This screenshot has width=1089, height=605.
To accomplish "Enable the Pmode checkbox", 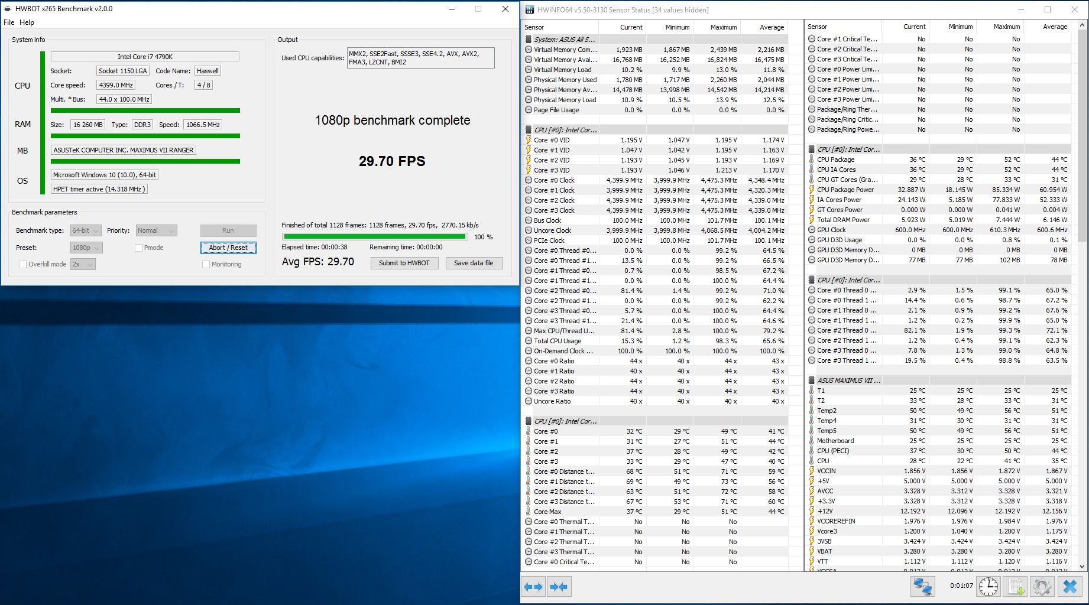I will (138, 248).
